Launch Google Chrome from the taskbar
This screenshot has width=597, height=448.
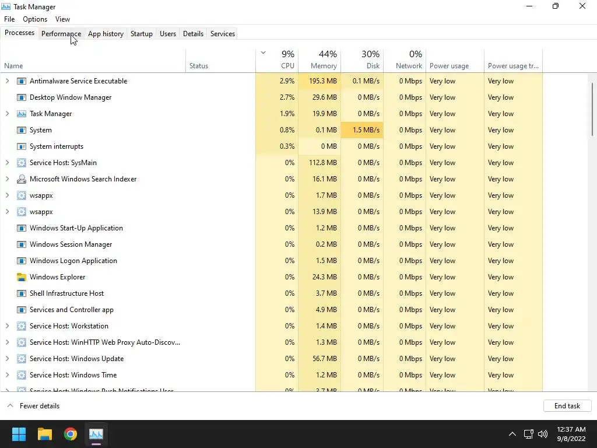[71, 434]
